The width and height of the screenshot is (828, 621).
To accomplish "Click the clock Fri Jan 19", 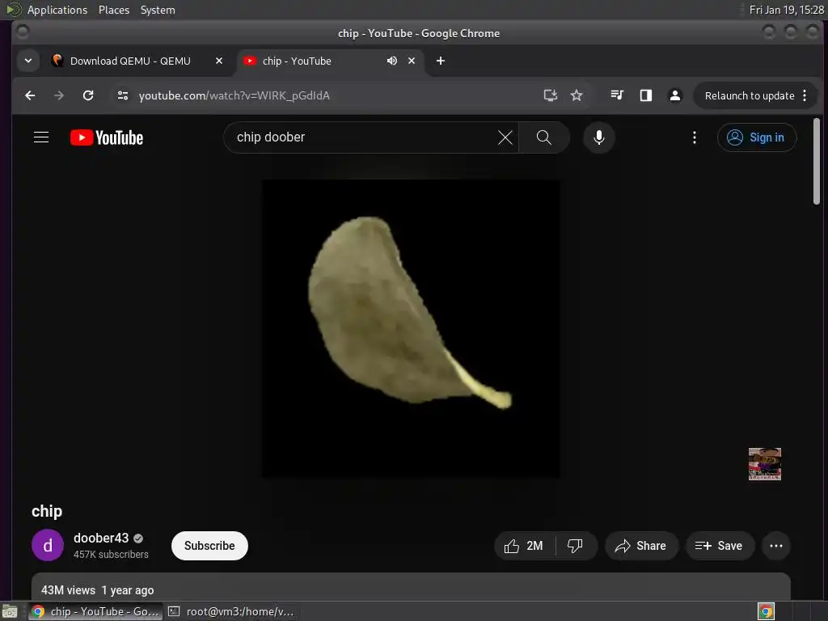I will (786, 10).
